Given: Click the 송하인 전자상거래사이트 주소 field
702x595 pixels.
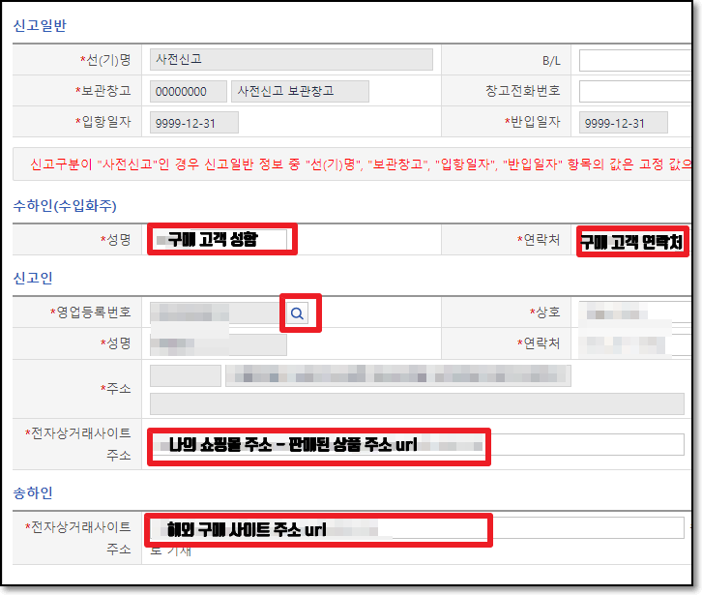Looking at the screenshot, I should tap(417, 528).
